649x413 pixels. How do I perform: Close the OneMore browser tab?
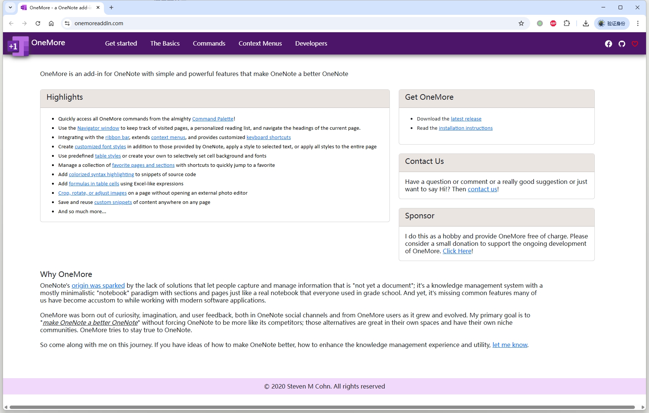click(x=98, y=7)
